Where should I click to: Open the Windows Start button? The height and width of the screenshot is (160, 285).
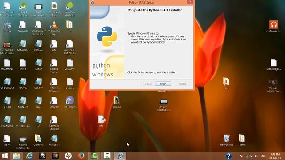(5, 156)
